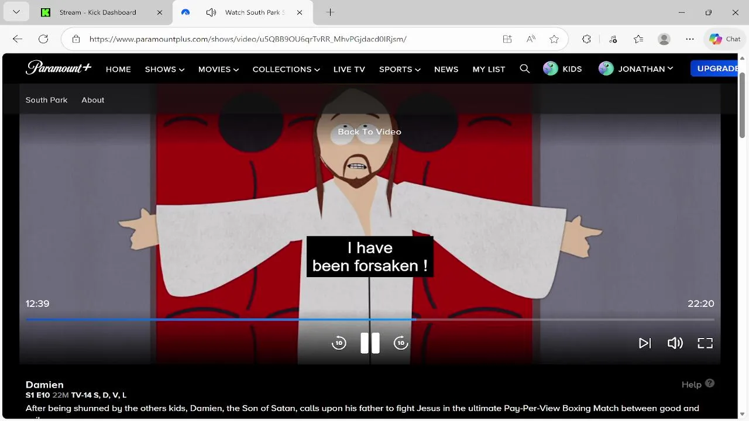Add this page to favorites
This screenshot has width=749, height=421.
[554, 39]
